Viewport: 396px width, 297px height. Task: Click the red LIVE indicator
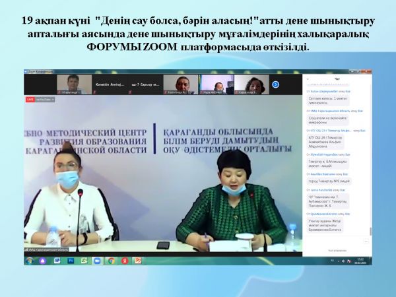click(x=30, y=98)
